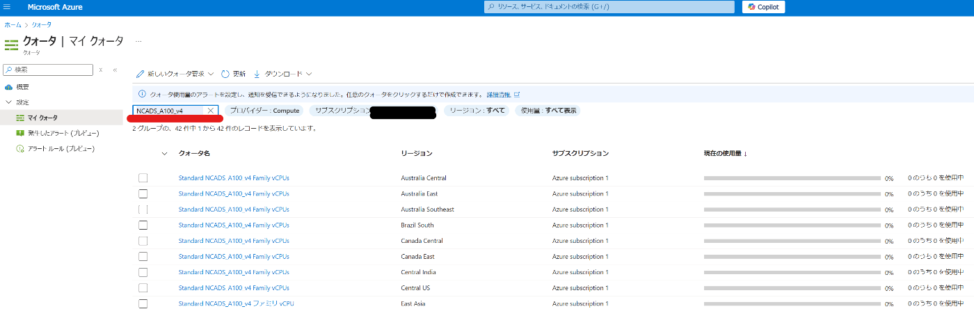Click the 更新 button

(233, 74)
